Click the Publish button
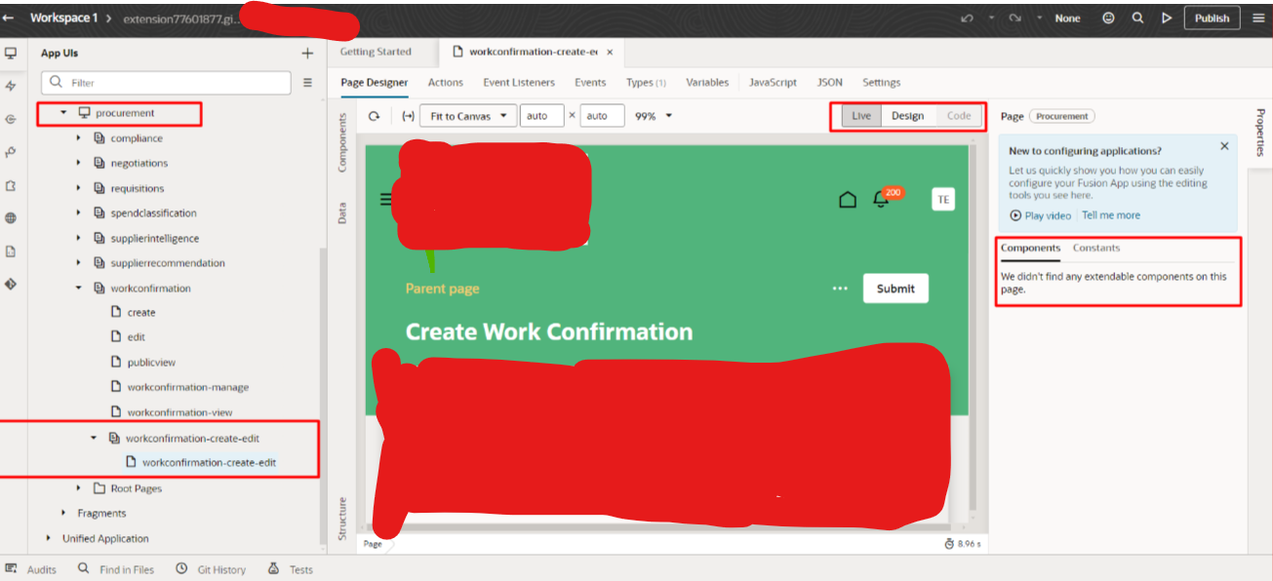Image resolution: width=1273 pixels, height=581 pixels. click(1212, 17)
